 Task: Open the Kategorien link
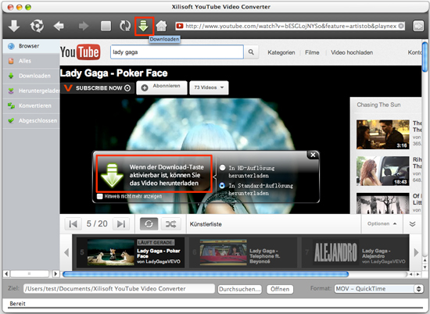pos(281,52)
